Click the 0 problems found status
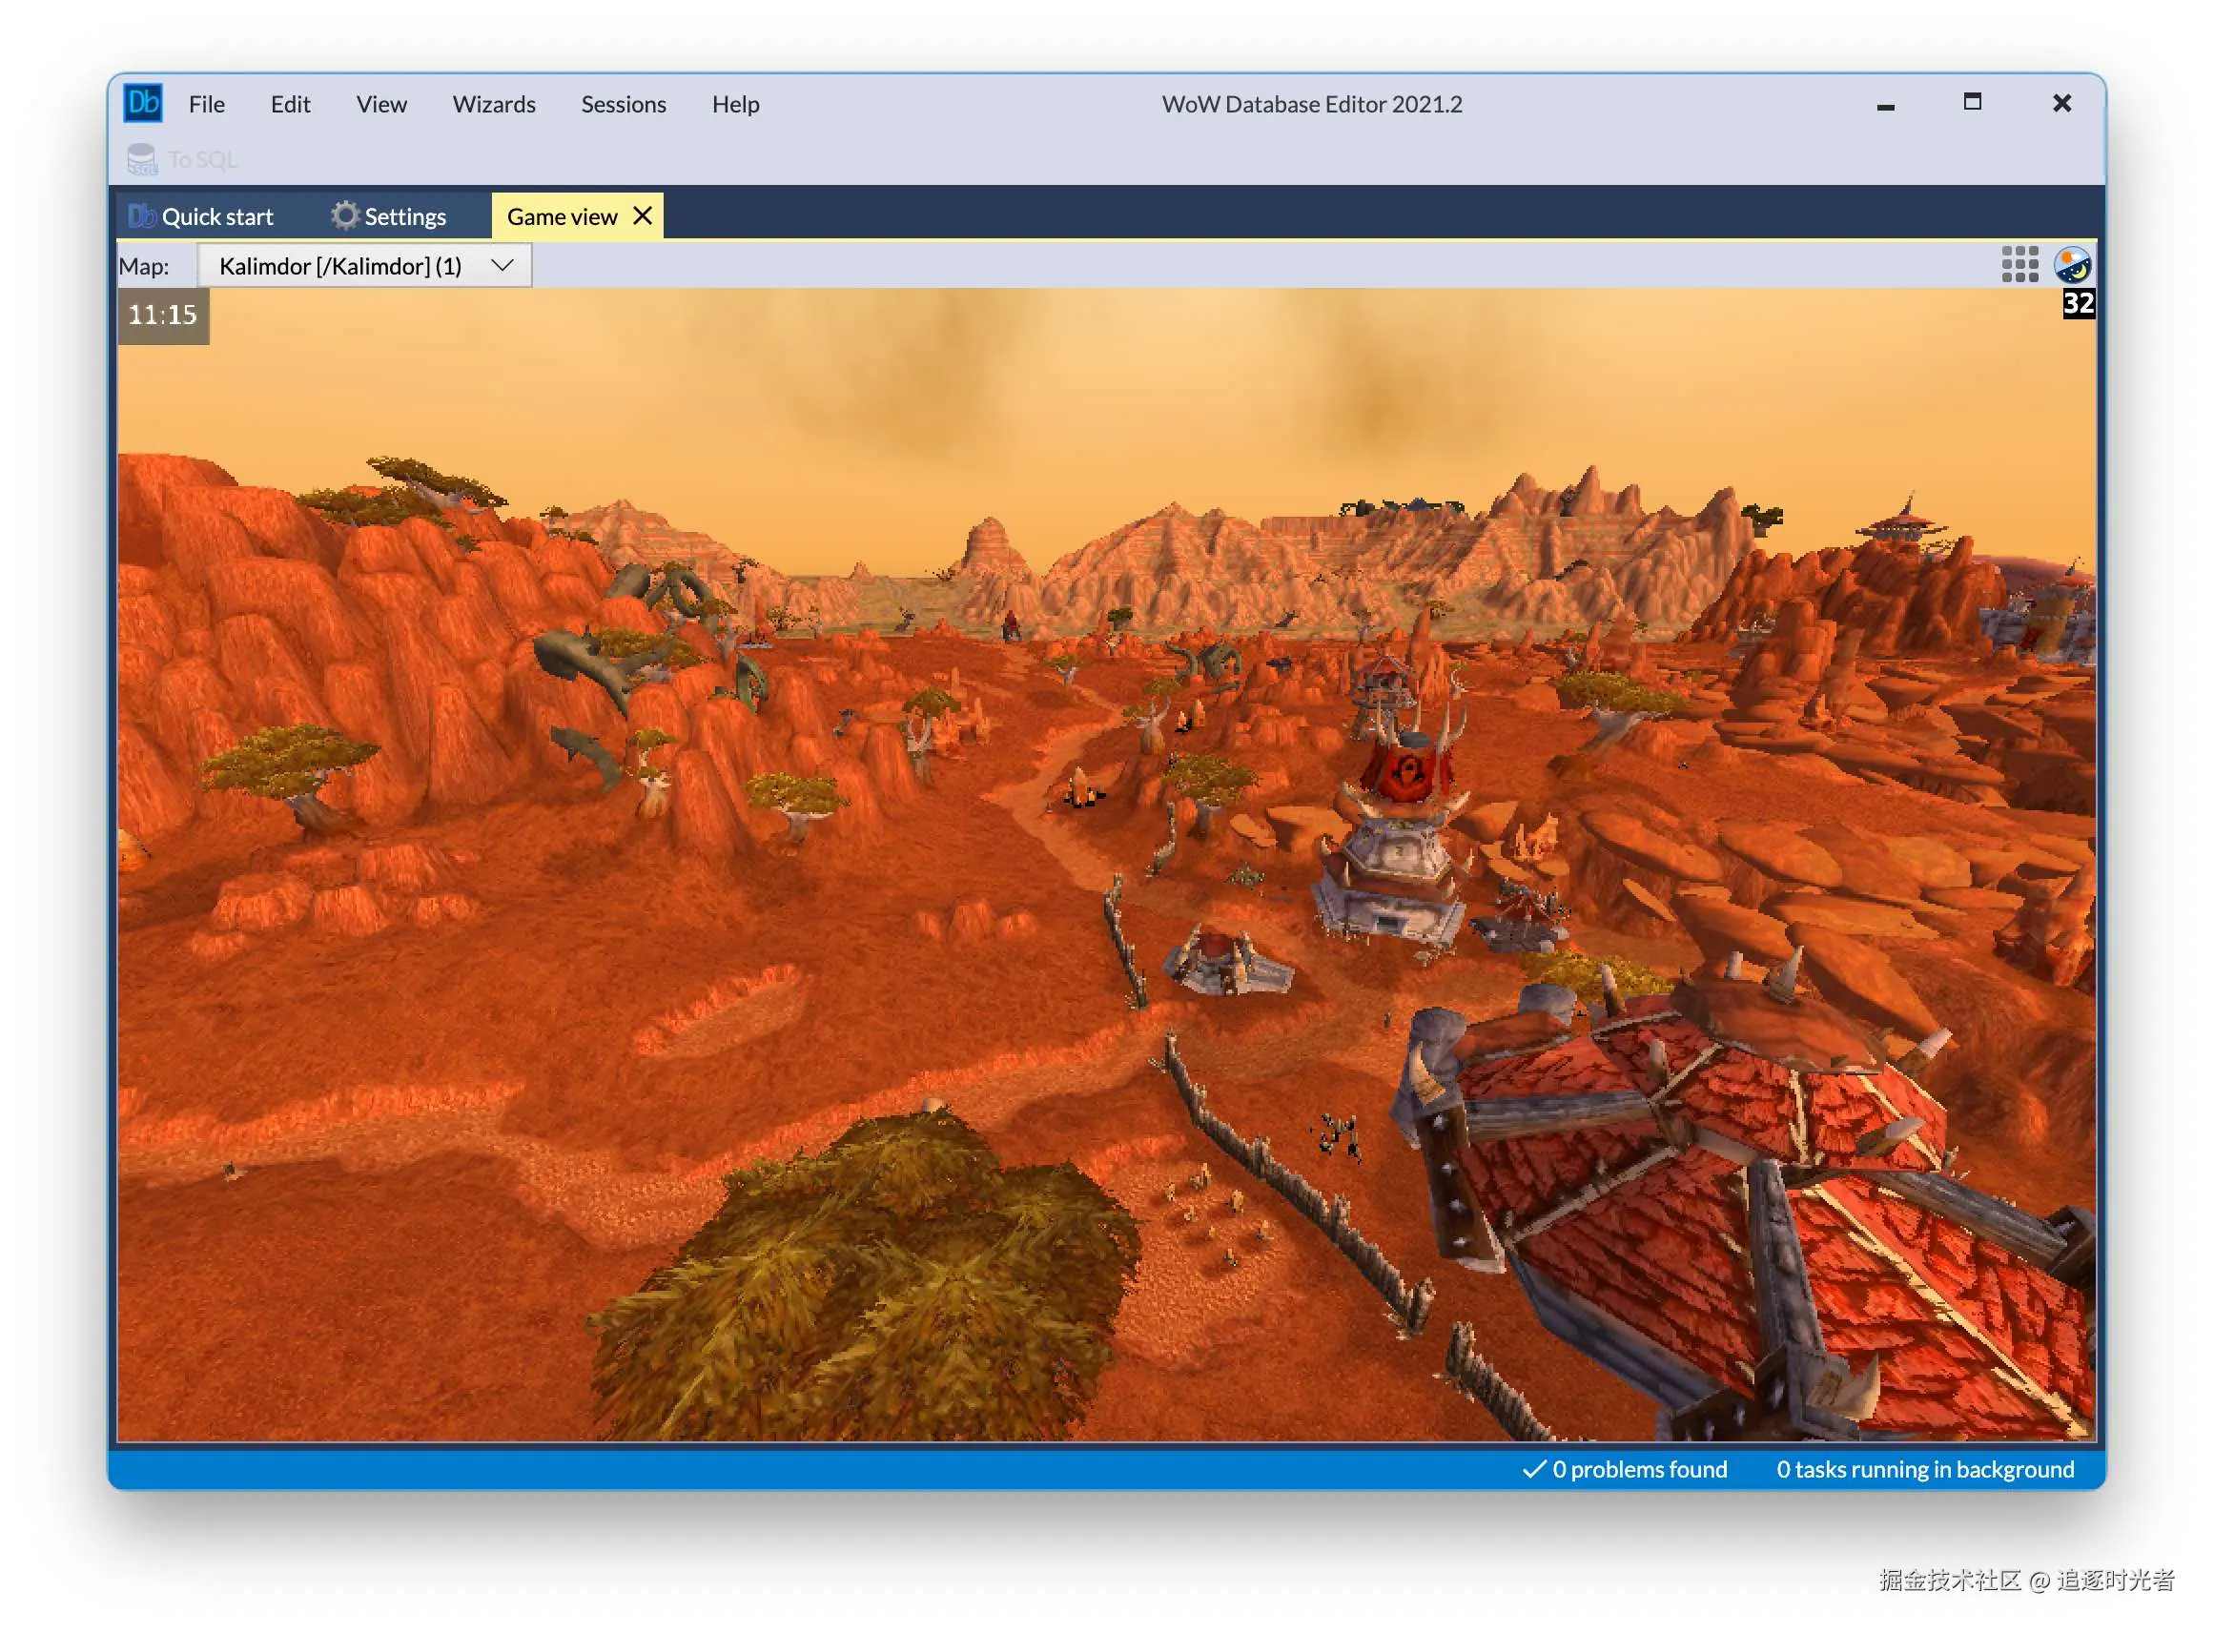This screenshot has height=1632, width=2214. (1626, 1469)
